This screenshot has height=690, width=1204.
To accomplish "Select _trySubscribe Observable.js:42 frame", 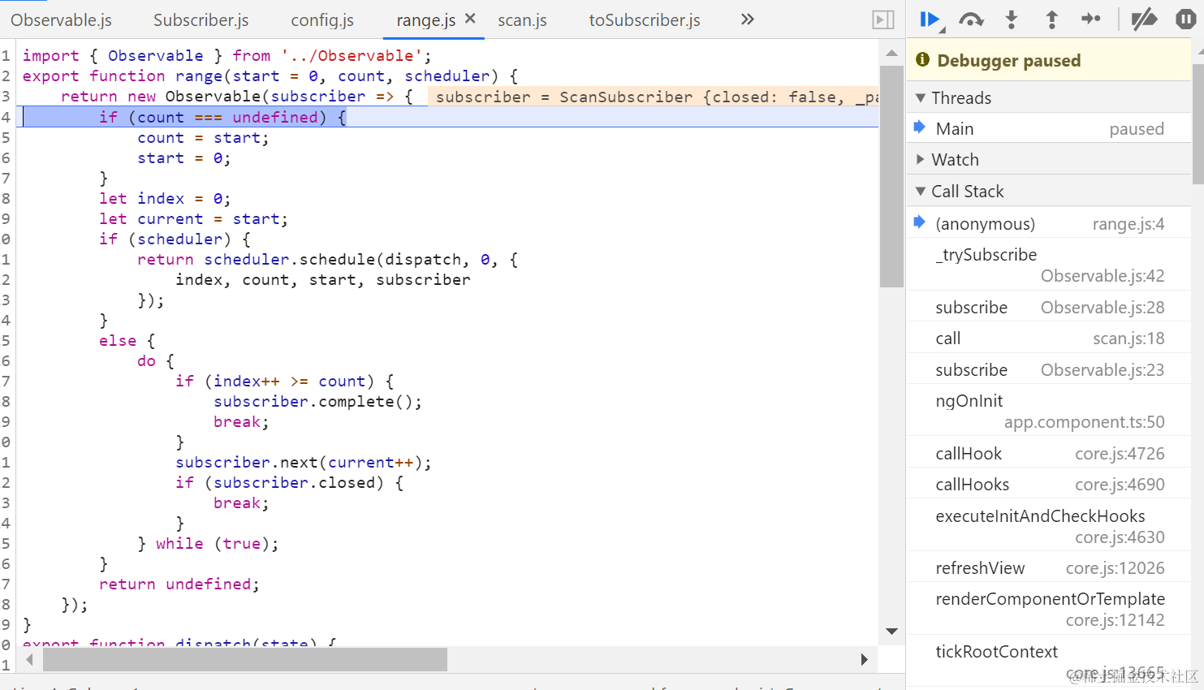I will coord(1049,265).
